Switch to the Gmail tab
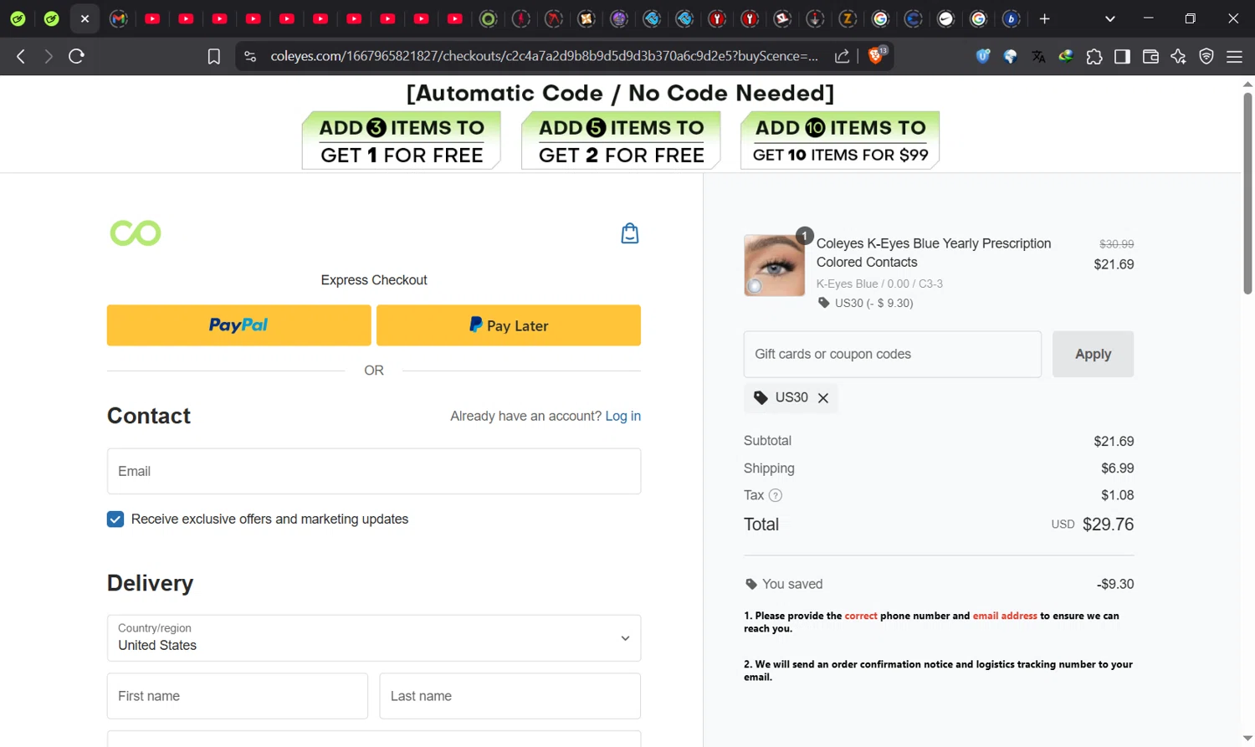 point(119,18)
